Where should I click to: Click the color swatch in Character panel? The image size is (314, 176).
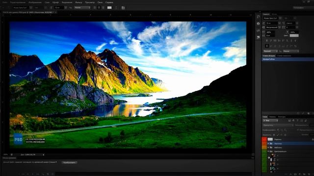coord(294,36)
